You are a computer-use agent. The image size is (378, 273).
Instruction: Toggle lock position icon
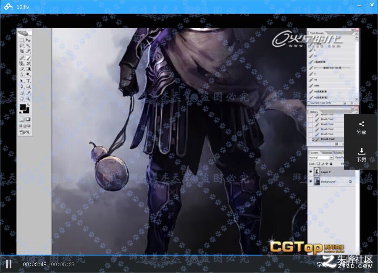(x=327, y=164)
